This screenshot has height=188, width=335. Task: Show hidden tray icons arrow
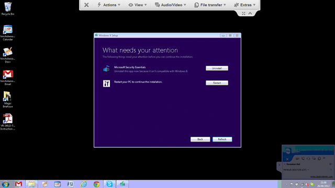(x=287, y=184)
